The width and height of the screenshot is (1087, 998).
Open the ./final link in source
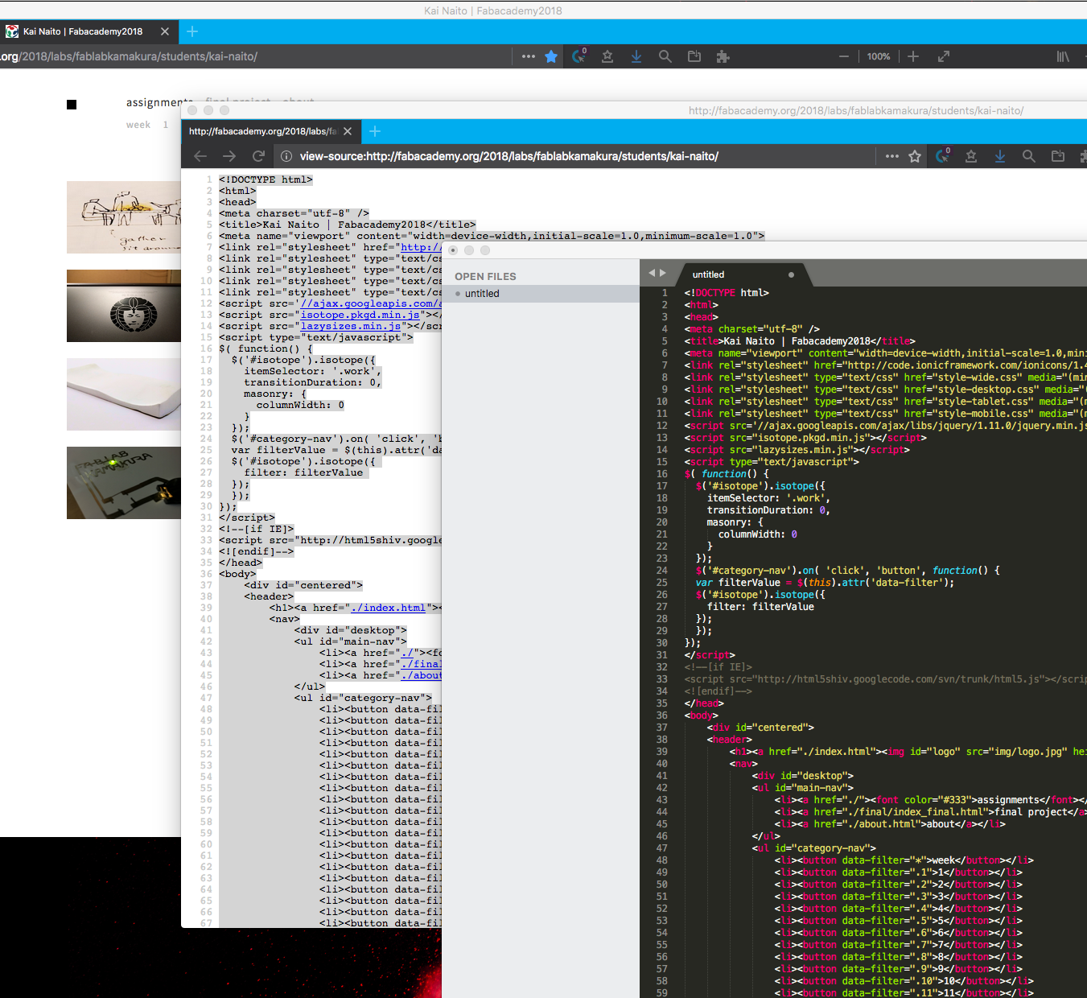pyautogui.click(x=421, y=664)
